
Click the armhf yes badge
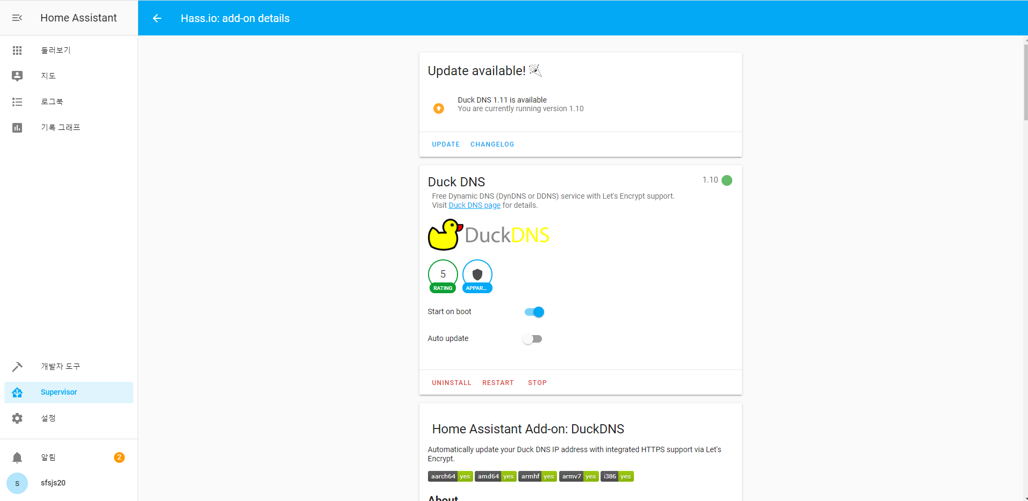tap(538, 476)
